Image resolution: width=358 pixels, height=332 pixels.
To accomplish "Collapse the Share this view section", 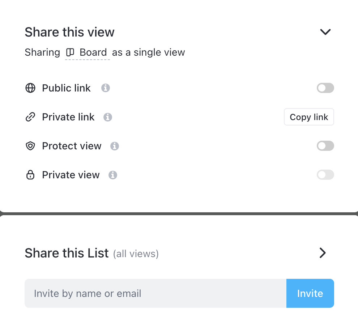I will 325,32.
